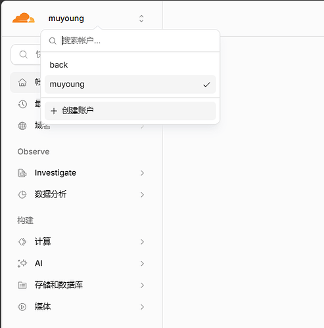Viewport: 324px width, 328px height.
Task: Click the globe domains icon
Action: pyautogui.click(x=22, y=126)
